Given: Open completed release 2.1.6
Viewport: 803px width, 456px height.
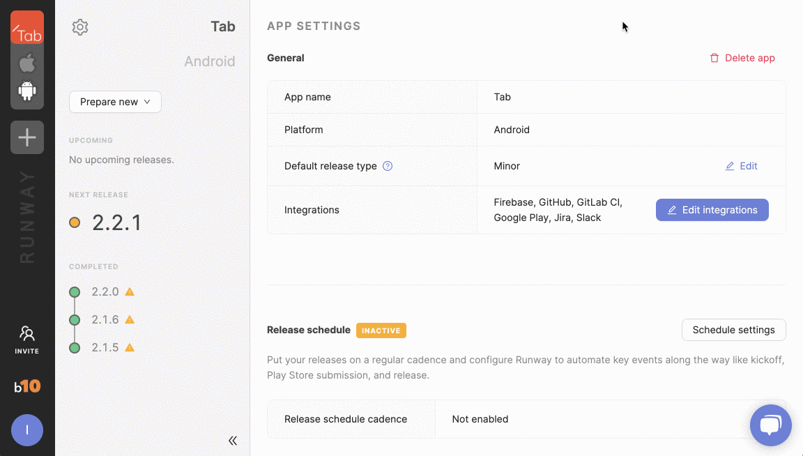Looking at the screenshot, I should point(105,320).
